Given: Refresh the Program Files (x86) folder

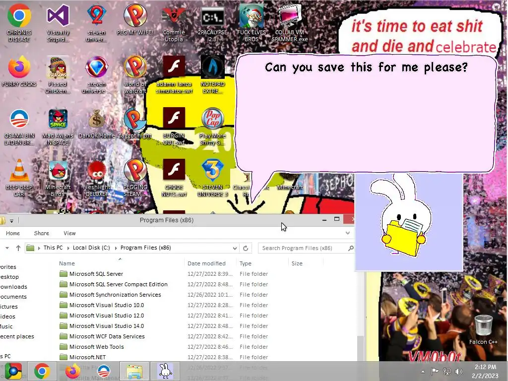Looking at the screenshot, I should [x=246, y=248].
